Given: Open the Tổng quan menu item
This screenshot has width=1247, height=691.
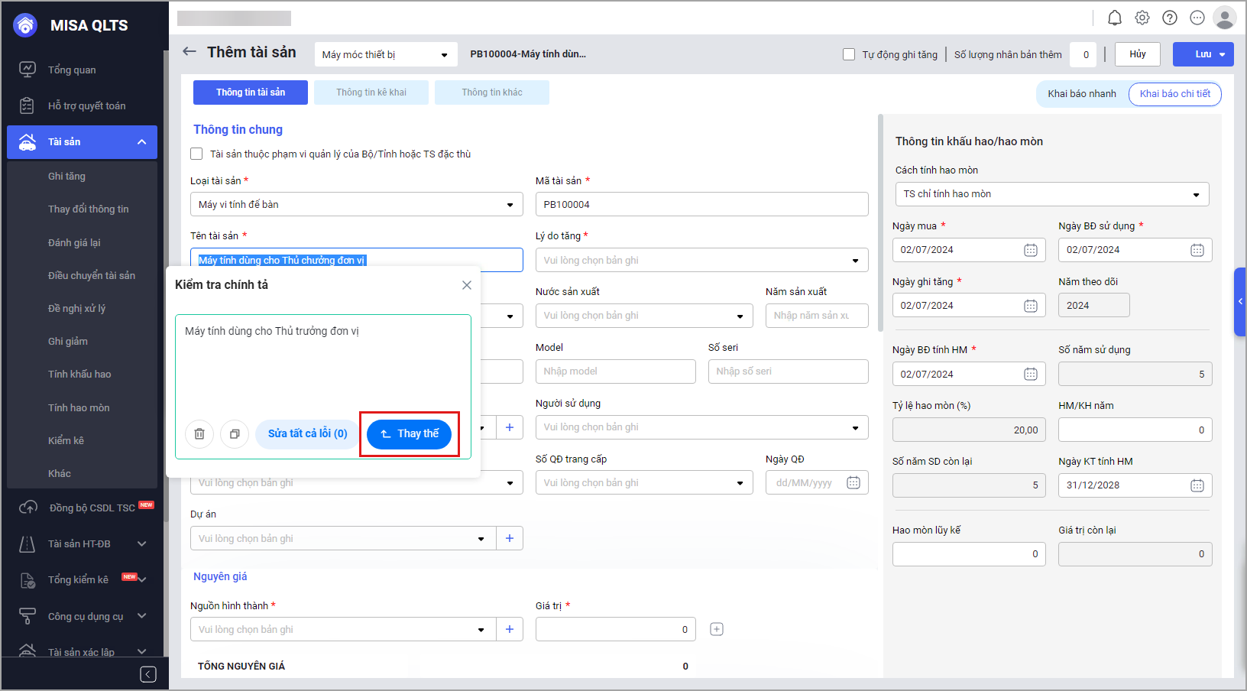Looking at the screenshot, I should (x=72, y=70).
